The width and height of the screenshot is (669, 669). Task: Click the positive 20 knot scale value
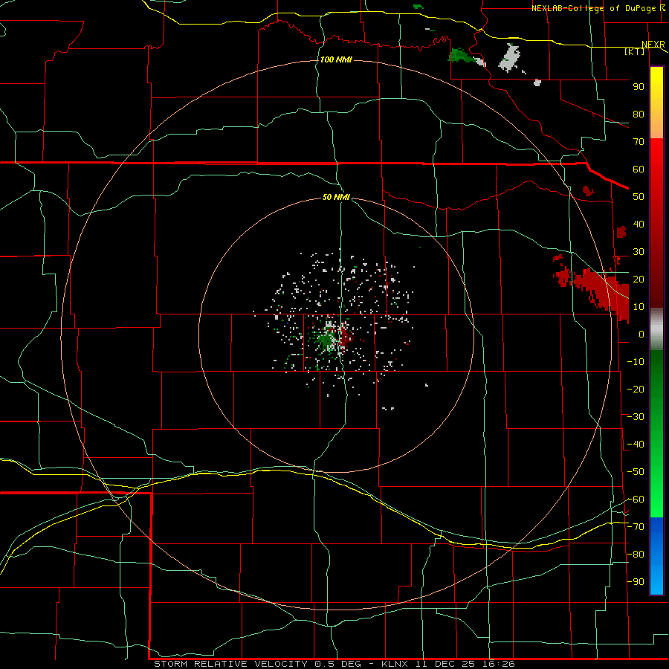pos(639,279)
